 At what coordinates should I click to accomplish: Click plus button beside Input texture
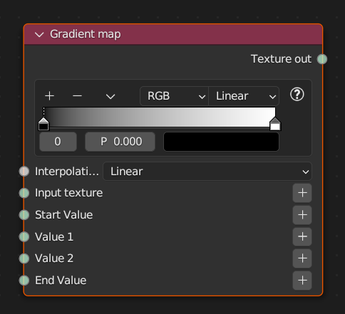point(302,193)
